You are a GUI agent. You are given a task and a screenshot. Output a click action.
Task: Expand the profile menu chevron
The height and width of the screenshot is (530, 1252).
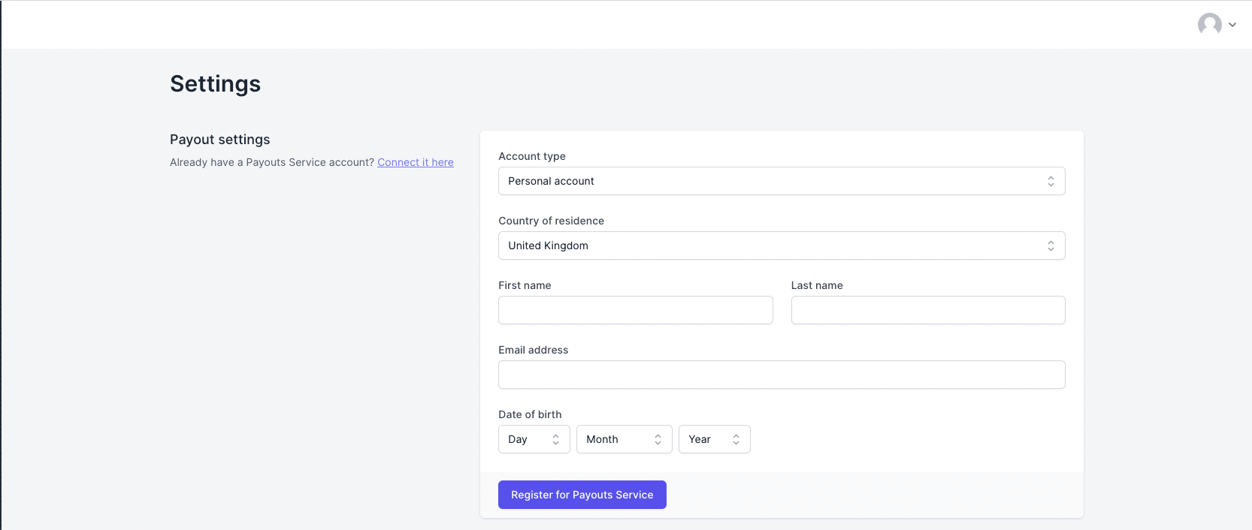click(x=1232, y=25)
